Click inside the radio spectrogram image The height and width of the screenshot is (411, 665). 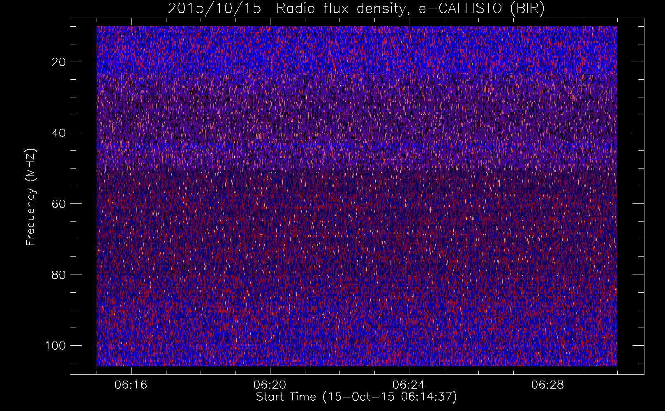(x=357, y=196)
